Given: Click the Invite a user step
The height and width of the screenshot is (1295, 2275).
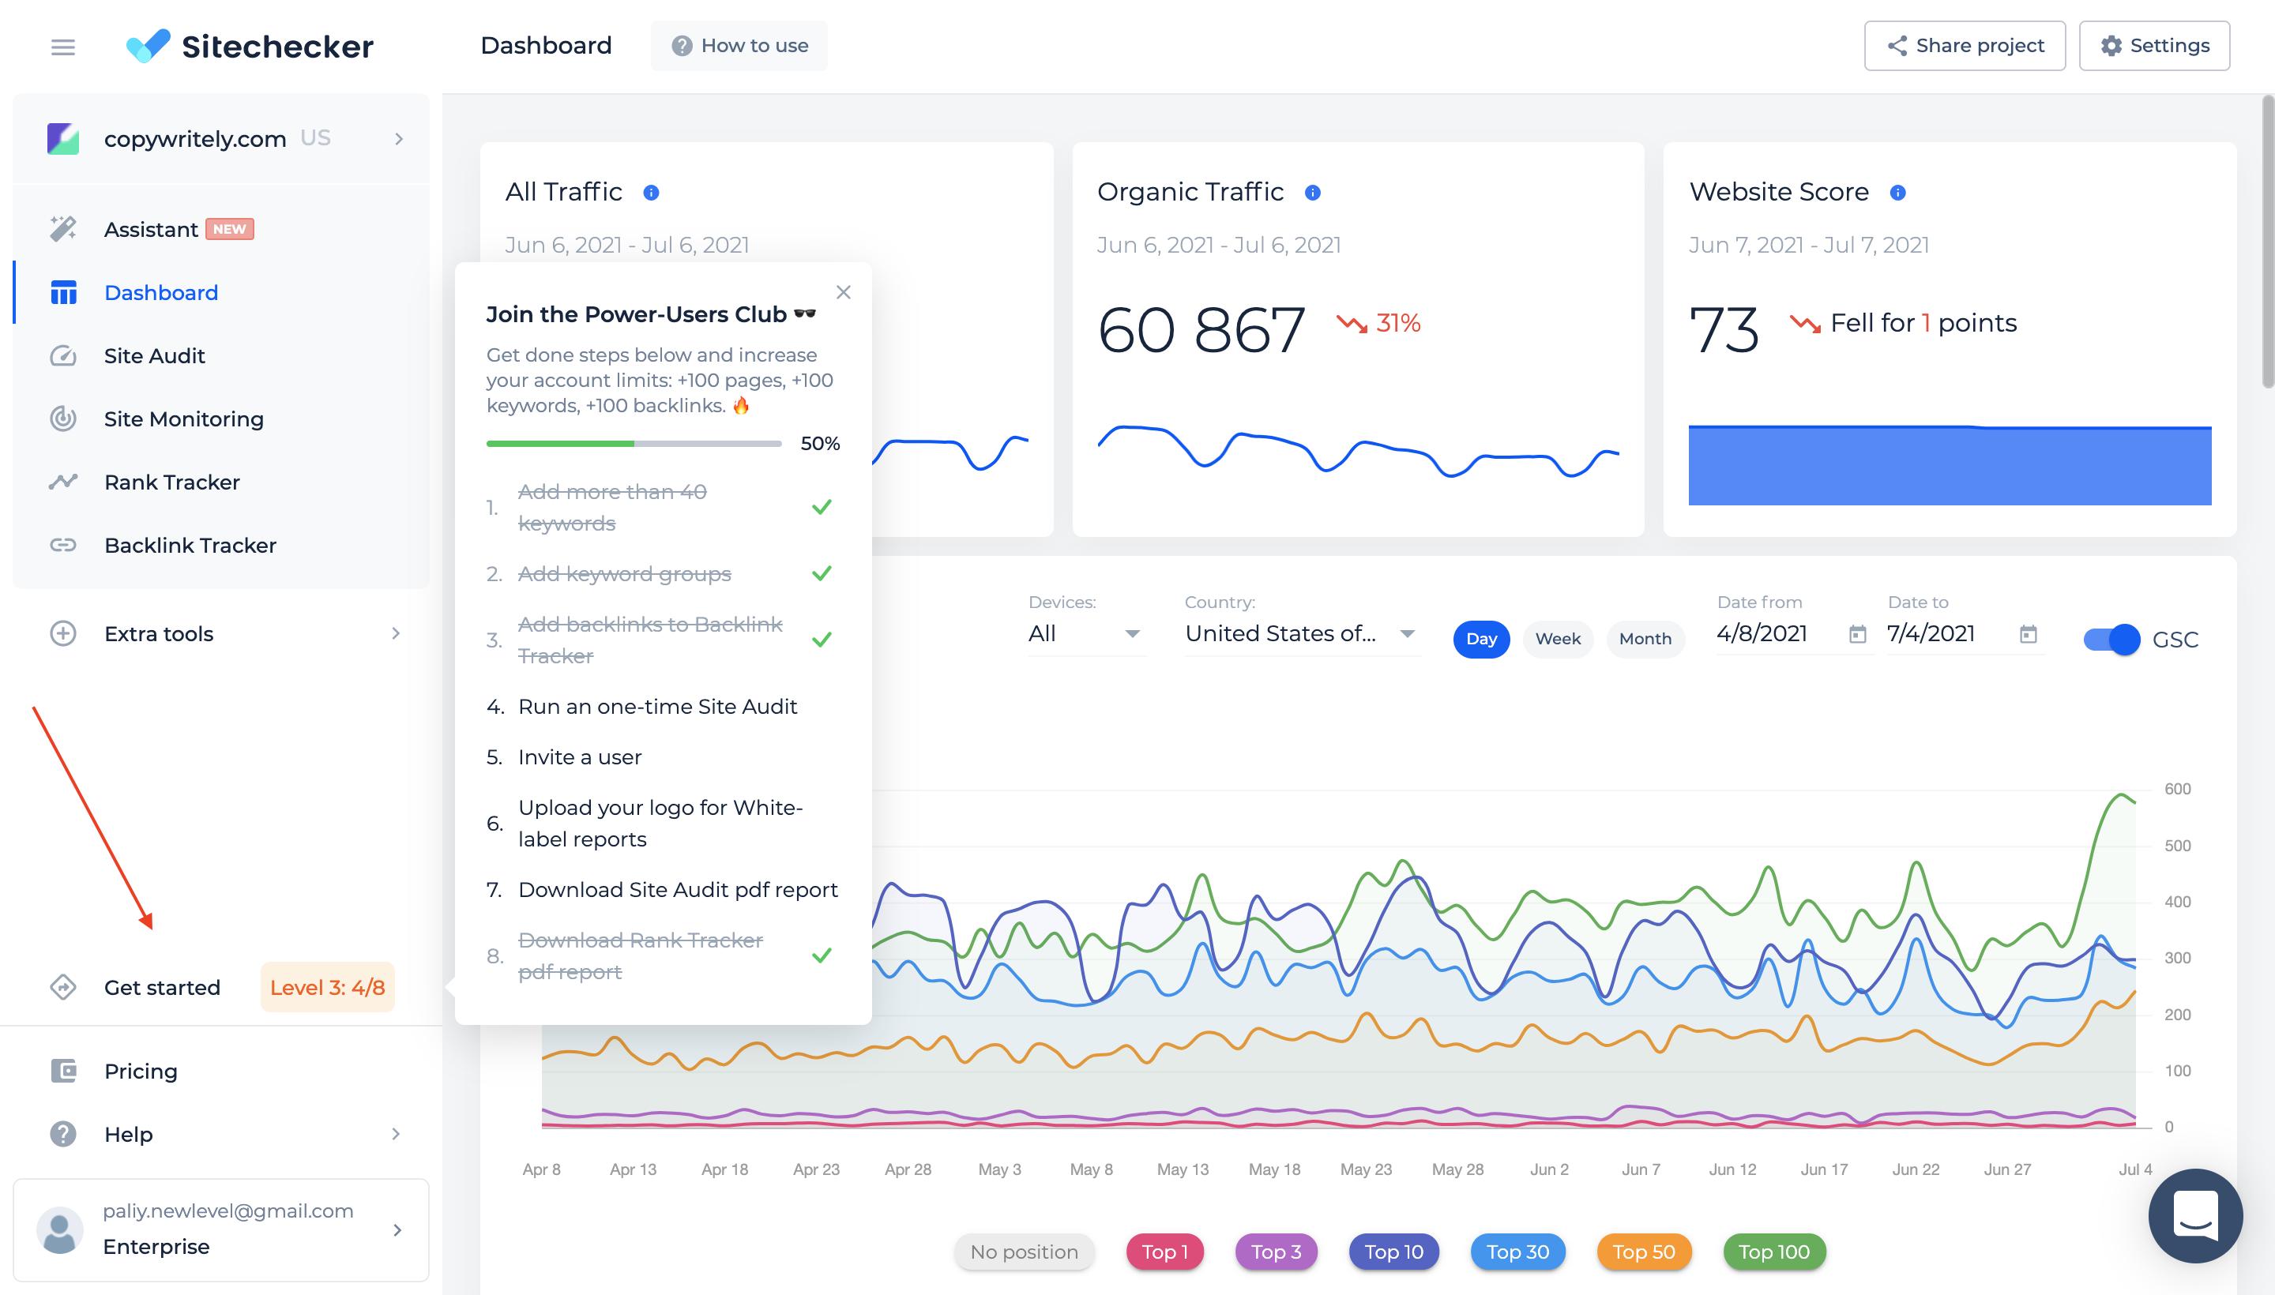Looking at the screenshot, I should [580, 757].
